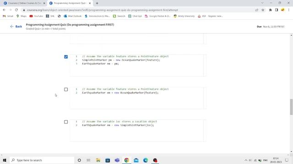Image resolution: width=293 pixels, height=164 pixels.
Task: Switch to Chrome on the taskbar
Action: (127, 160)
